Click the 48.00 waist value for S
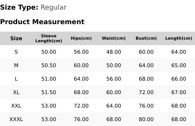 [x=114, y=52]
